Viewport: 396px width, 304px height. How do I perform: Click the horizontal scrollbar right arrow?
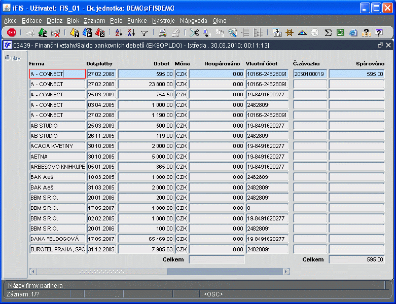pos(286,272)
